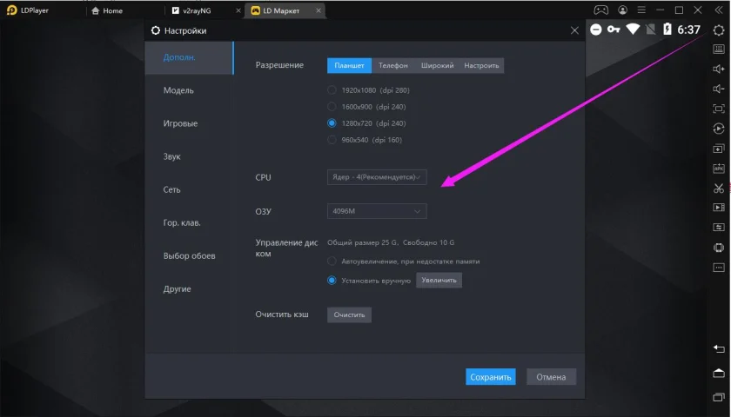Toggle fullscreen icon in right sidebar
Screen dimensions: 731x417
point(719,109)
